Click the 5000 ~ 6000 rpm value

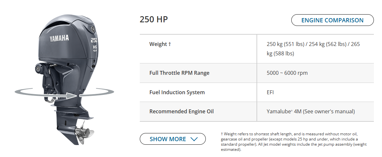(287, 73)
